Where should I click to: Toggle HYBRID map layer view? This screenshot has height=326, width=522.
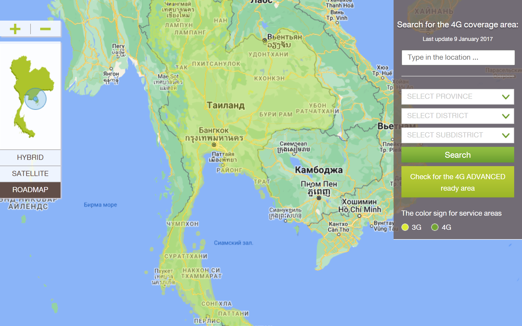tap(30, 157)
